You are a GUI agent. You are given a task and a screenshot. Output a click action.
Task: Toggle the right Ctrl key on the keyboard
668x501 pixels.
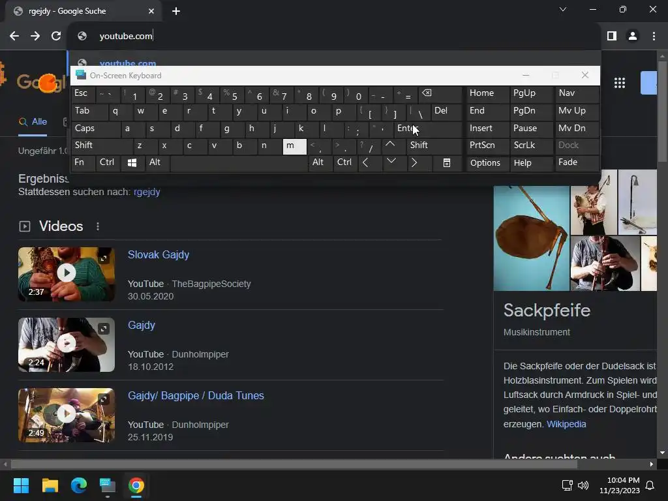(x=345, y=162)
